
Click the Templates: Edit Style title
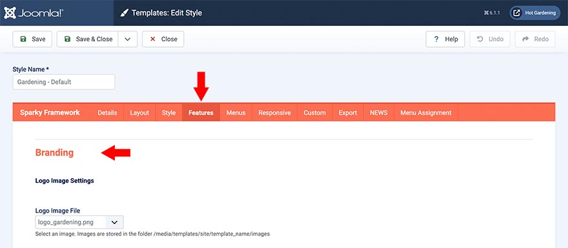[167, 13]
